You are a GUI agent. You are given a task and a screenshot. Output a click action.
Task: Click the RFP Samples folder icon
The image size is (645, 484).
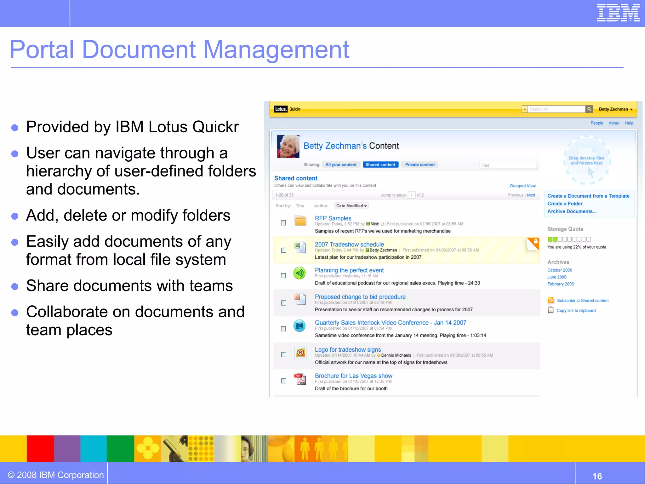300,220
